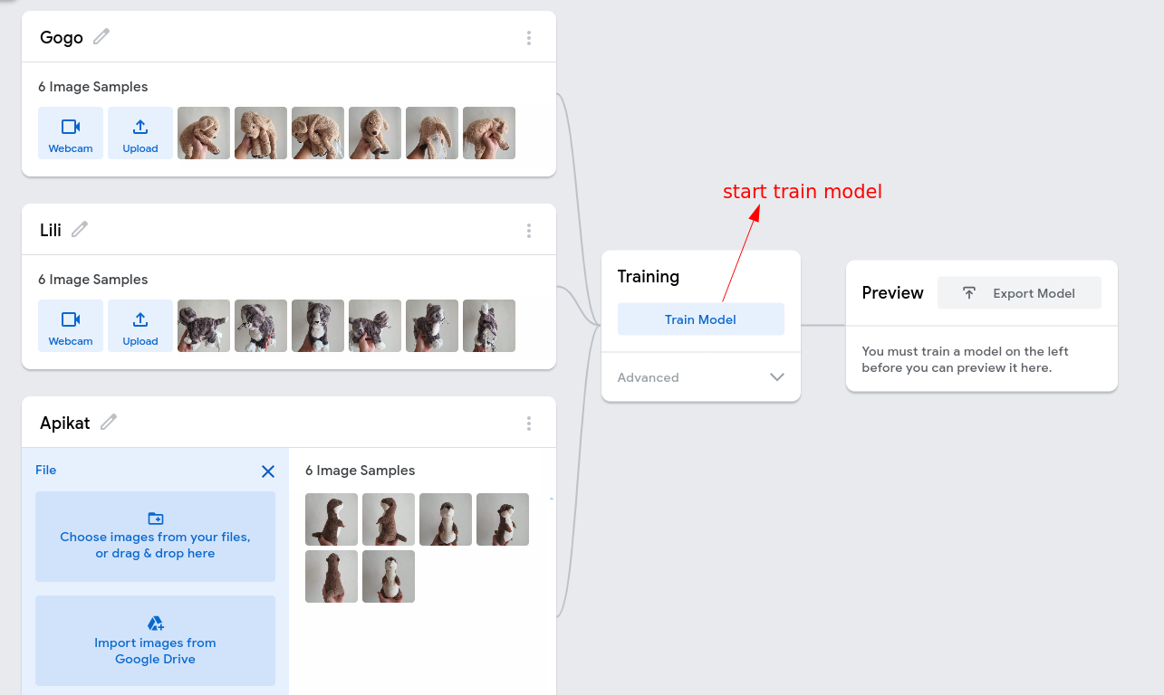Open the Apikat class three-dot menu
Image resolution: width=1164 pixels, height=695 pixels.
(x=529, y=424)
